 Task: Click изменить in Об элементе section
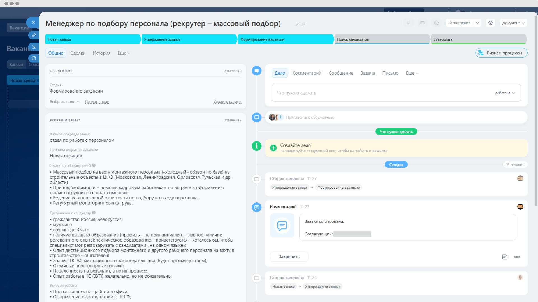tap(232, 71)
